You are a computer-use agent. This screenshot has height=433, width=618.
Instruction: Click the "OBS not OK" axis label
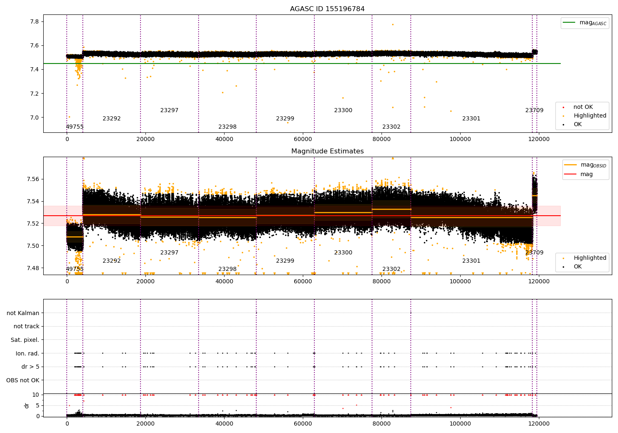[x=23, y=381]
